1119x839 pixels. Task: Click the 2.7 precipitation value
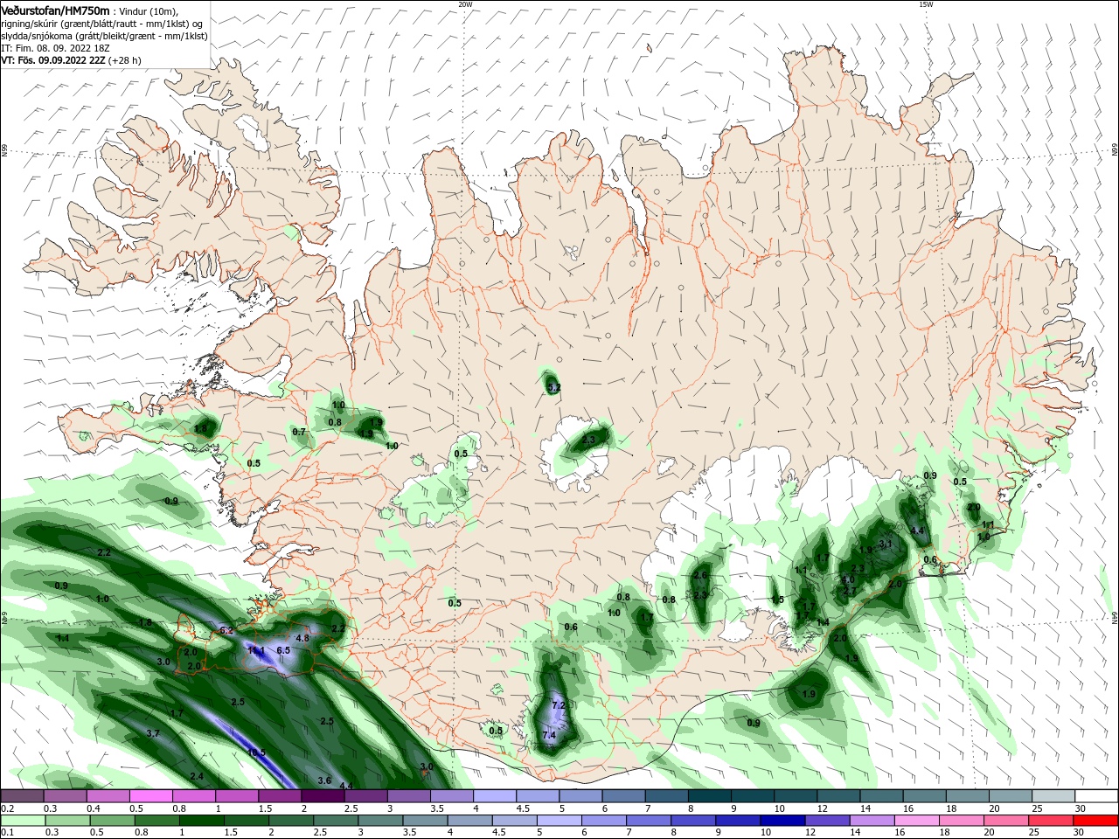click(x=850, y=591)
